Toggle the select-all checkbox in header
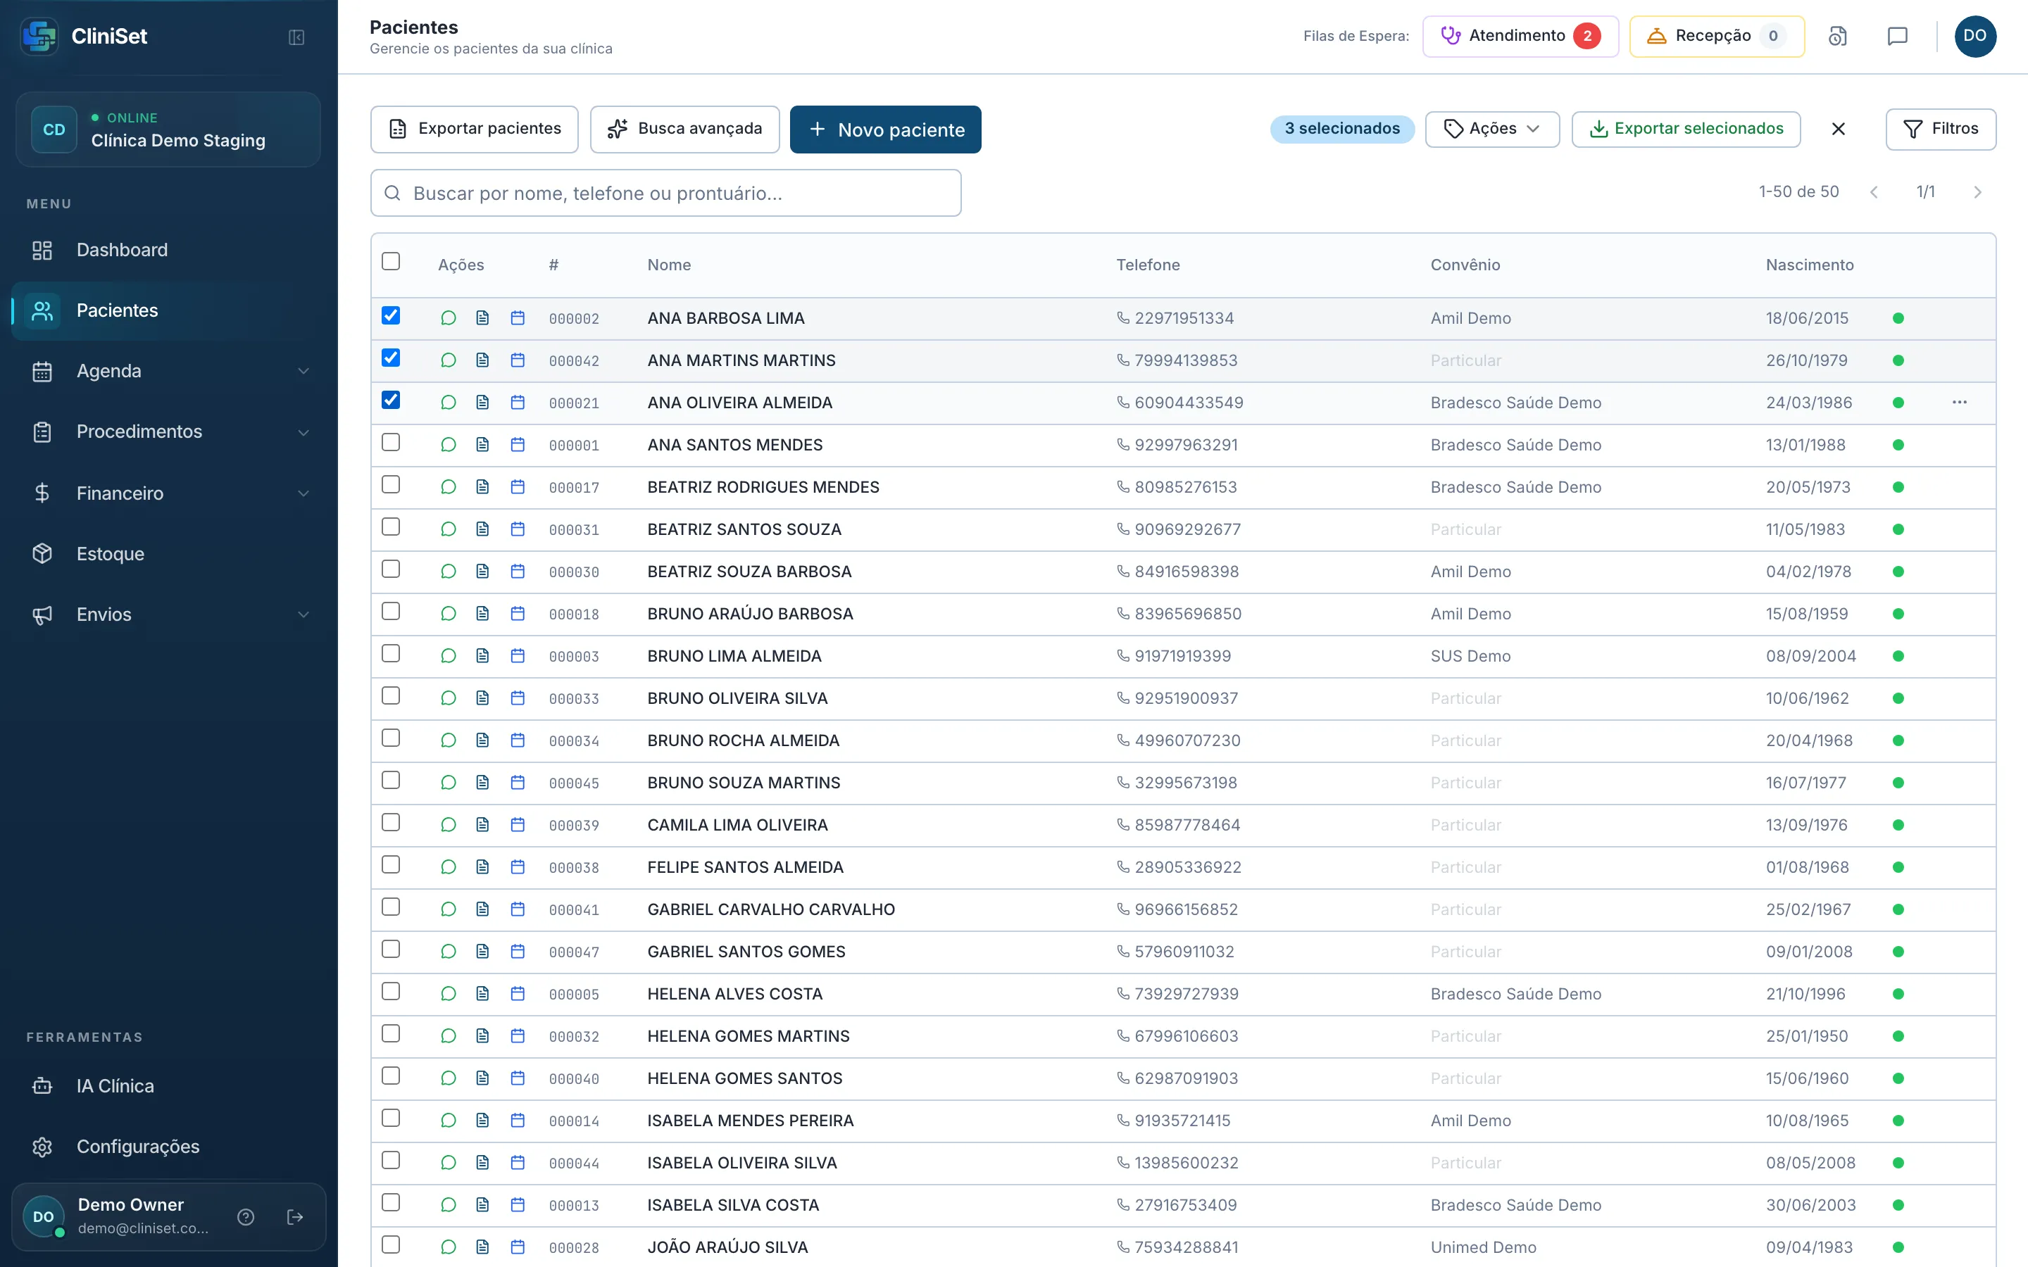Viewport: 2028px width, 1267px height. click(x=391, y=261)
